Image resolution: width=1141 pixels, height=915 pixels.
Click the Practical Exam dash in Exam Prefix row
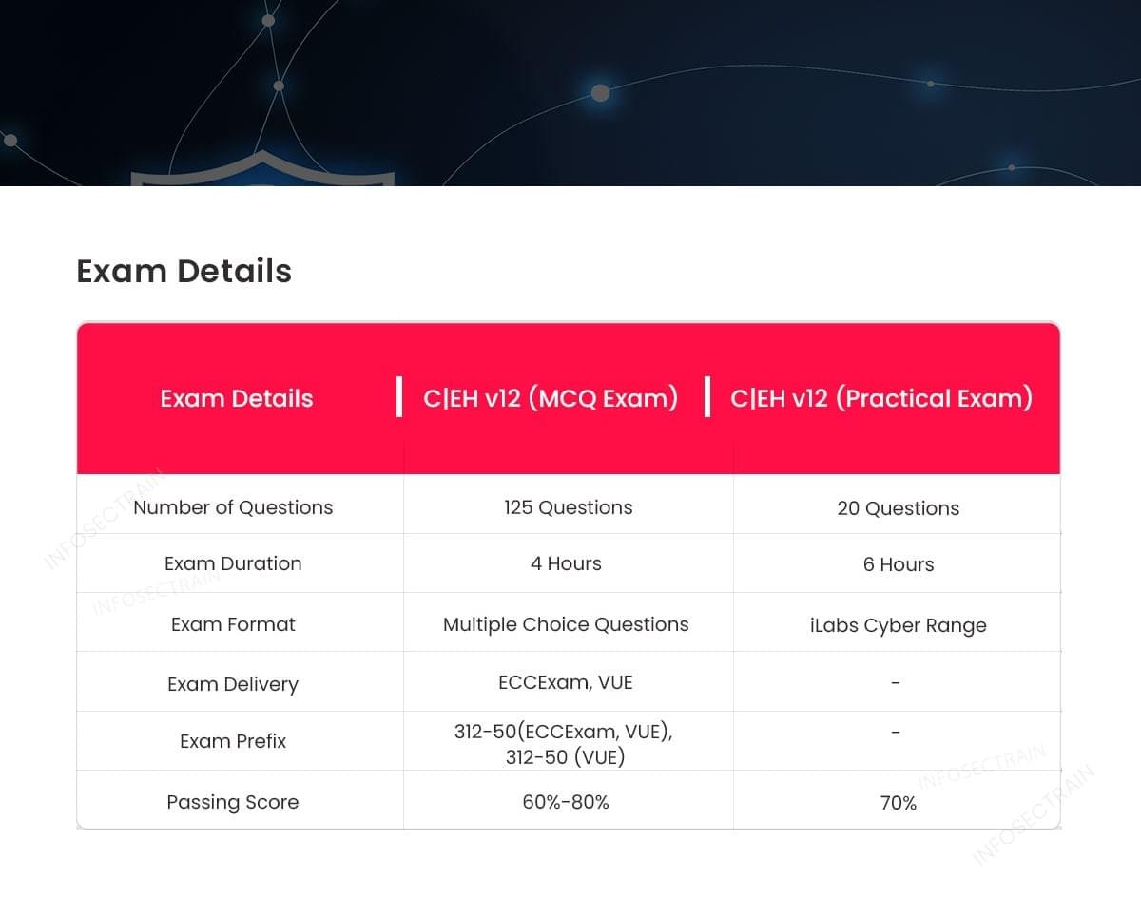tap(896, 733)
